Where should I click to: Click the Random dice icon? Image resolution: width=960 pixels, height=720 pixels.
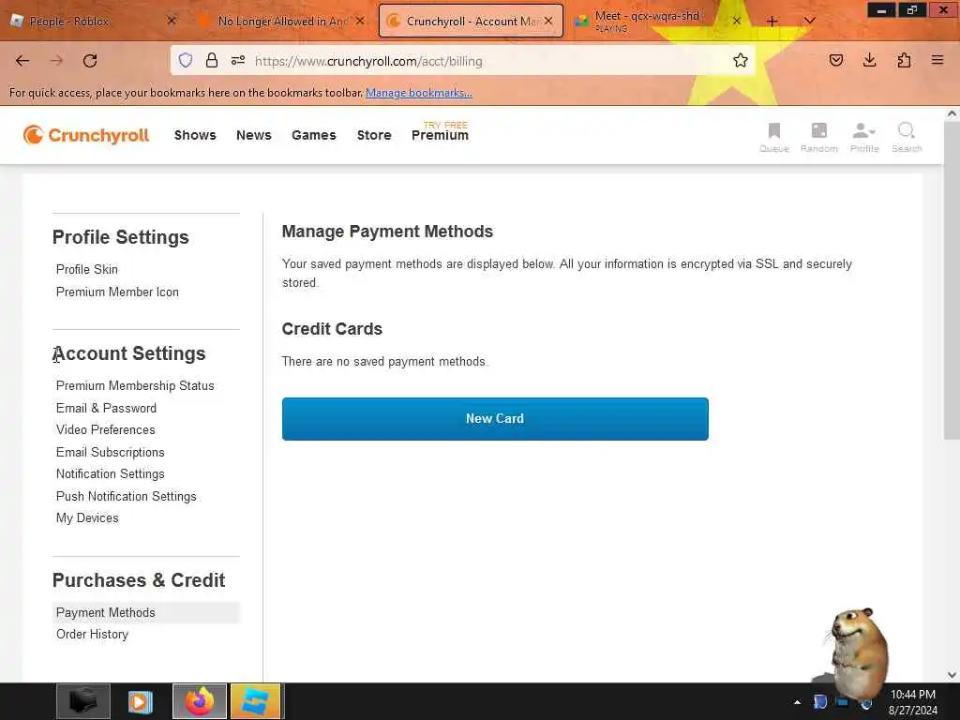818,137
